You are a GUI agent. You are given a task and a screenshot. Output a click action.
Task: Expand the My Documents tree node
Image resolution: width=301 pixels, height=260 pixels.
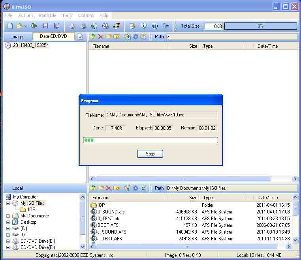(x=8, y=216)
